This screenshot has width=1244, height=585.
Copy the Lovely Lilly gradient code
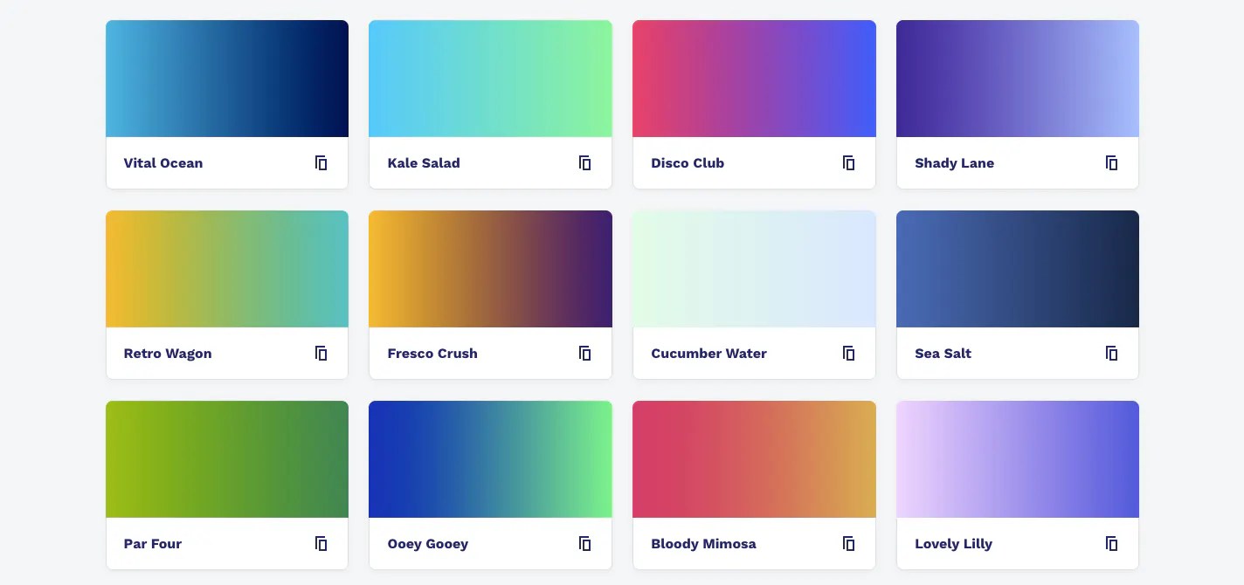click(1112, 544)
